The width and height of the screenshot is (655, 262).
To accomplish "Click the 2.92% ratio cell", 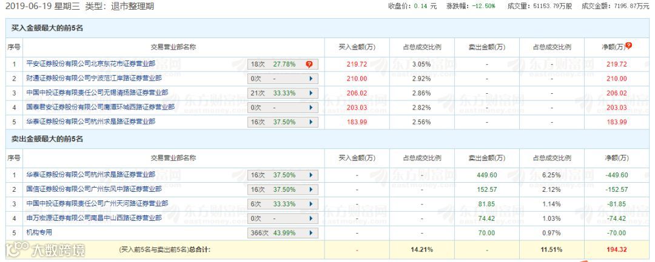I will coord(422,79).
